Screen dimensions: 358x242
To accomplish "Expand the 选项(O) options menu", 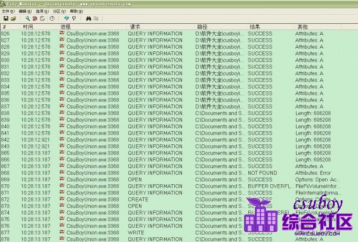I will [43, 11].
